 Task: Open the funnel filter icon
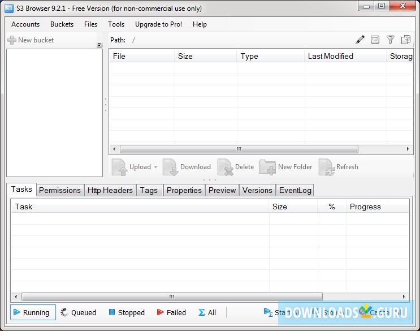pyautogui.click(x=390, y=40)
